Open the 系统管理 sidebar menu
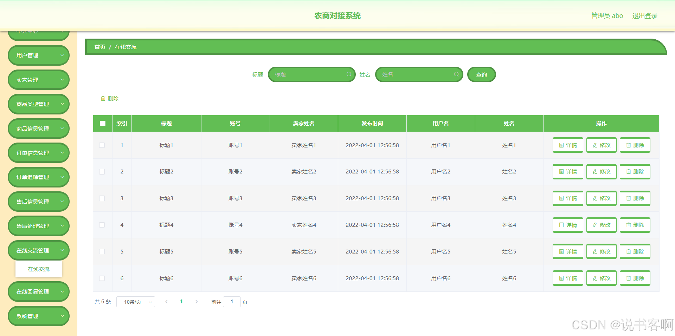This screenshot has width=675, height=336. pyautogui.click(x=39, y=316)
